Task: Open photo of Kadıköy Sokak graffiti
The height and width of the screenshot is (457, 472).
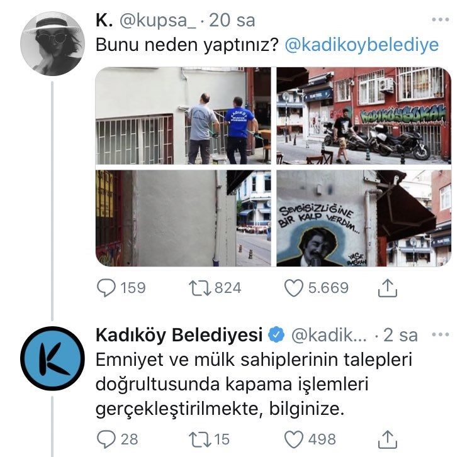Action: 364,116
